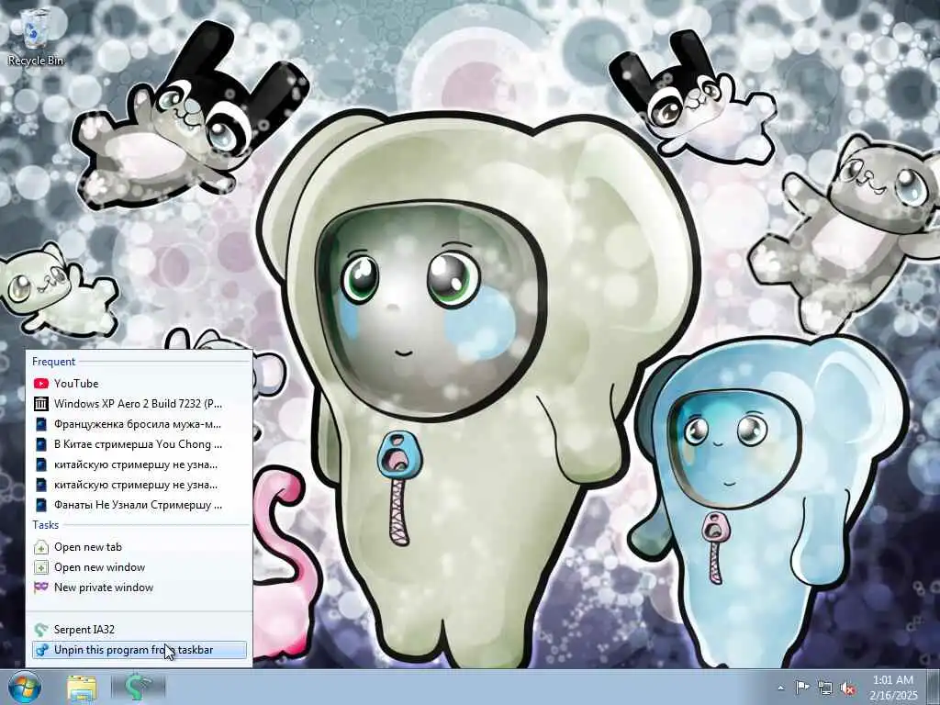Screen dimensions: 940x705
Task: Launch Serpent IA32 from jump list
Action: [140, 630]
